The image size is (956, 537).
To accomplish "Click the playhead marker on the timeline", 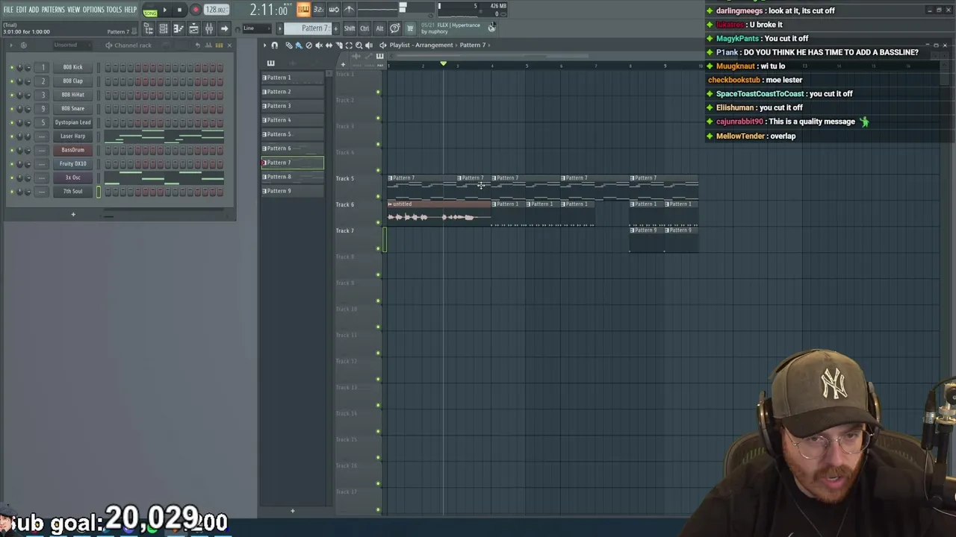I will [443, 64].
